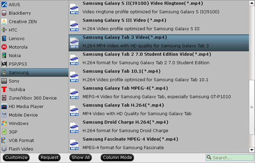This screenshot has height=163, width=255.
Task: Choose the Mobile Device icon
Action: click(4, 115)
